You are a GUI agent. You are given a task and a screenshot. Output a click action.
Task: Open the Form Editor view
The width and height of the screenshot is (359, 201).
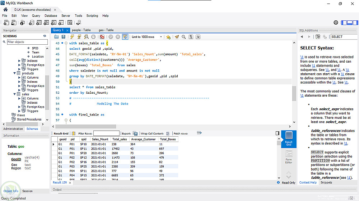(289, 156)
